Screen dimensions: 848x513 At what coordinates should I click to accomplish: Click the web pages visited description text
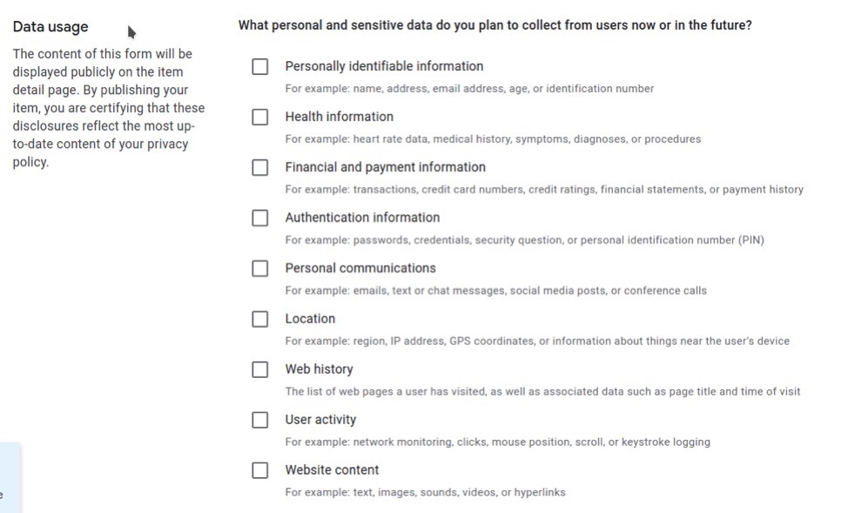[x=542, y=391]
